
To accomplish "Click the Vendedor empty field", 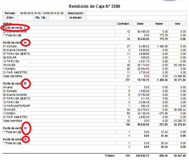I will click(136, 18).
